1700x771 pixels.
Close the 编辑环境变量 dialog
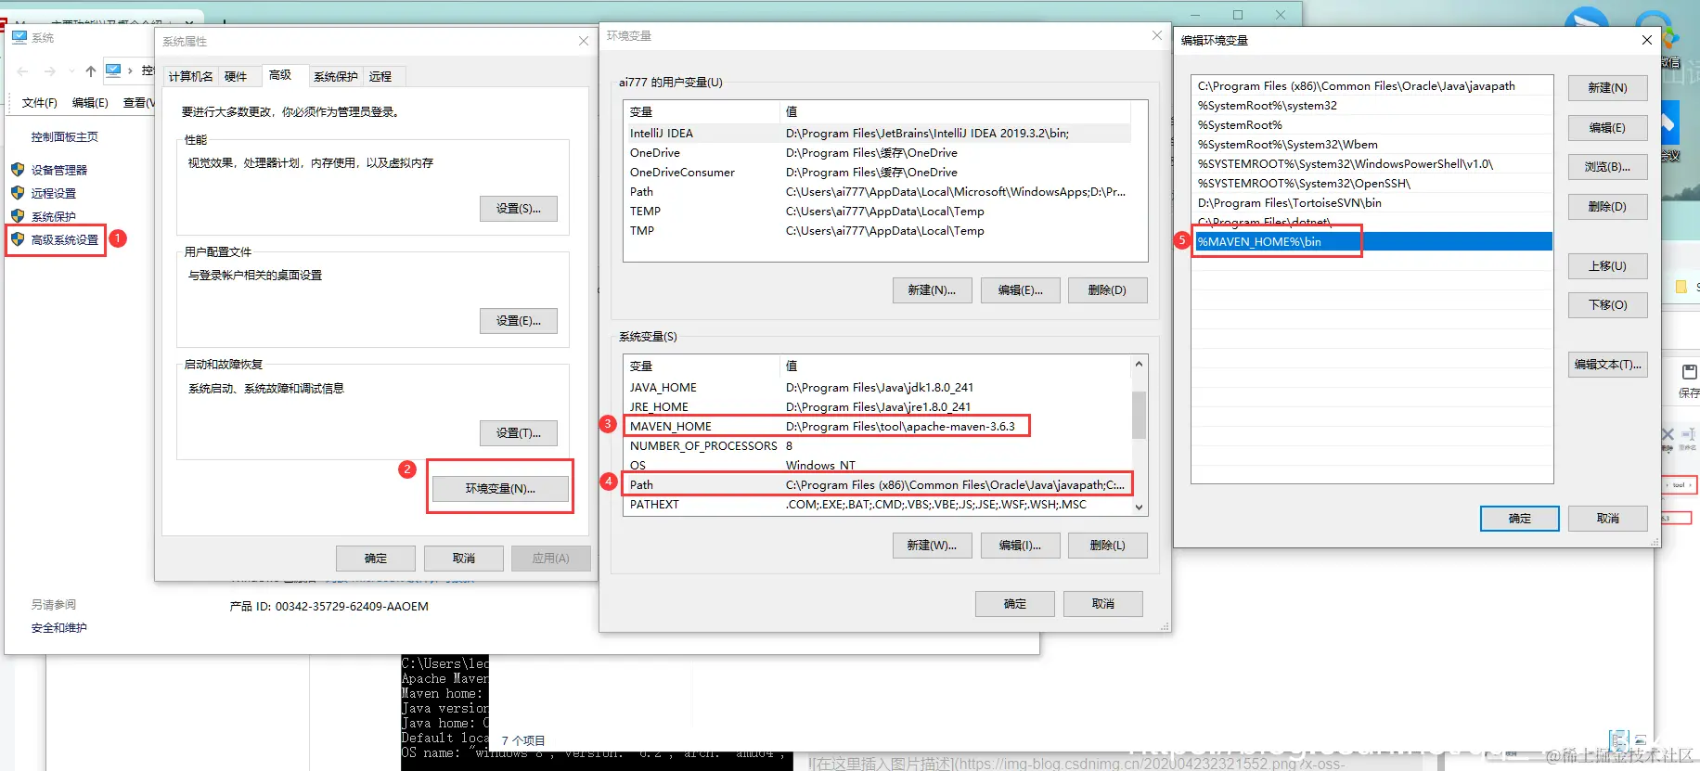pyautogui.click(x=1646, y=40)
